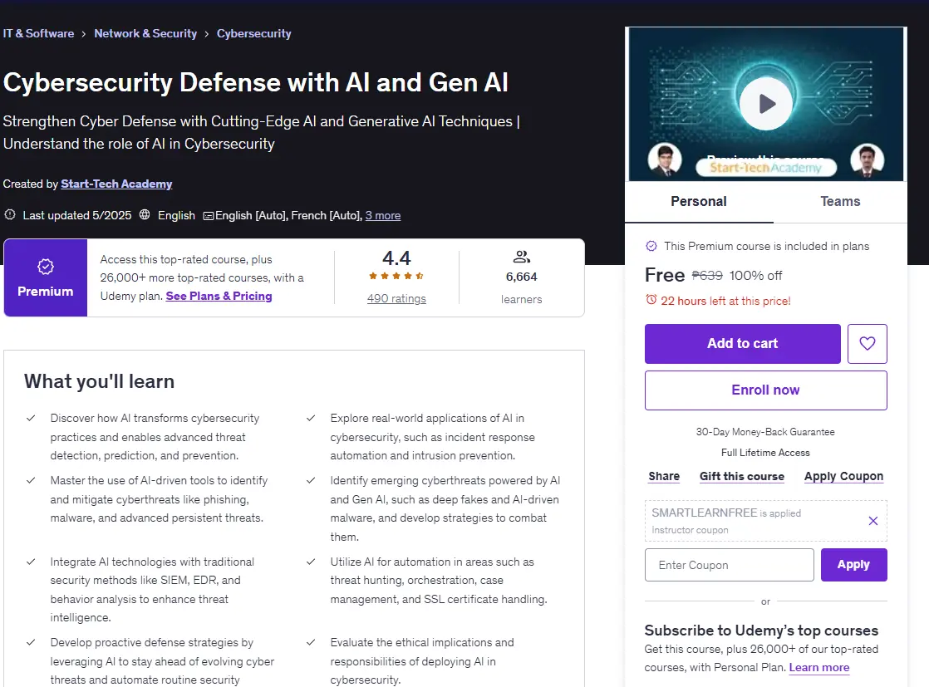Open See Plans & Pricing link
The image size is (929, 687).
click(219, 296)
